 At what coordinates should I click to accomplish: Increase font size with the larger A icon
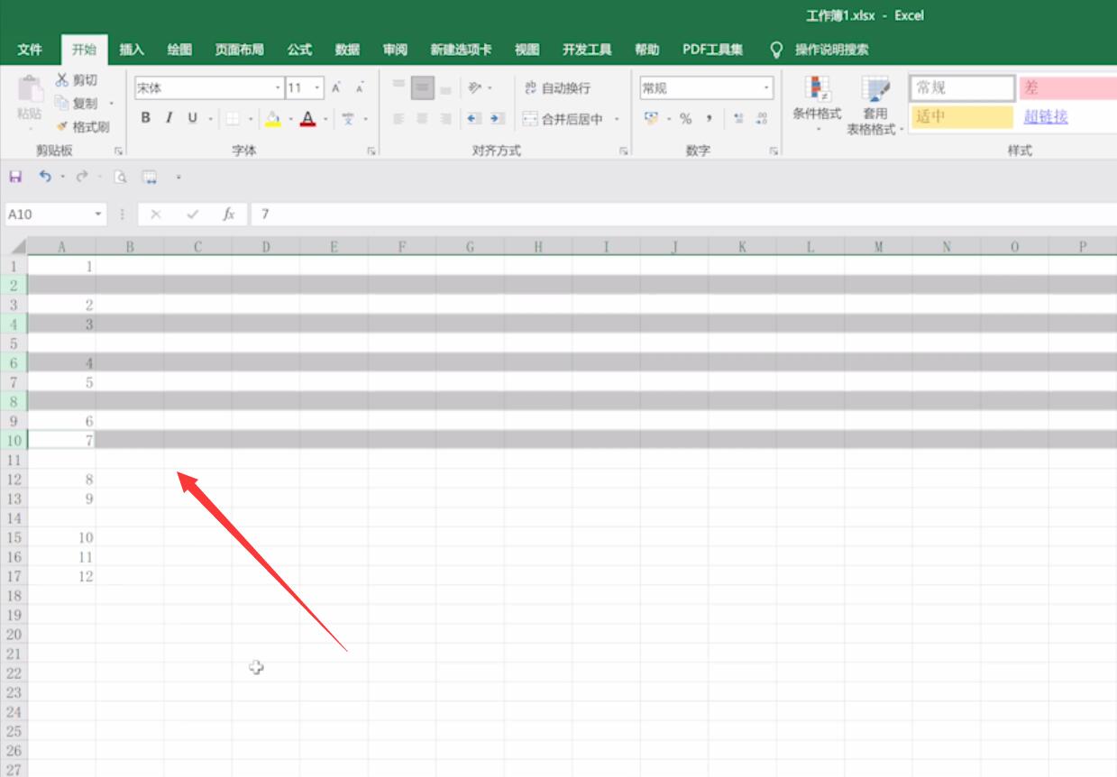pos(335,88)
